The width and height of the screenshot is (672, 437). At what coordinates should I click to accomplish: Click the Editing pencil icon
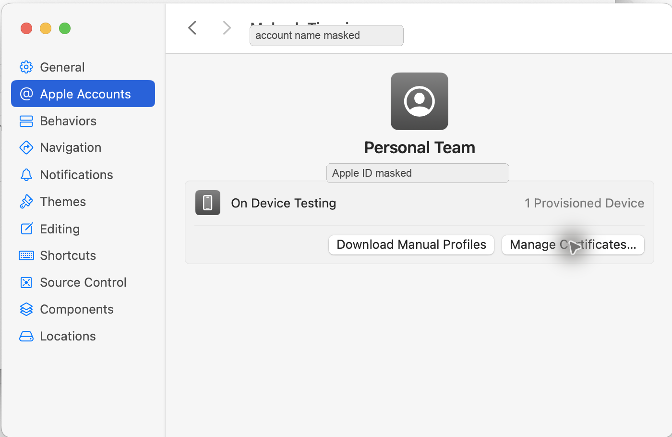tap(26, 229)
